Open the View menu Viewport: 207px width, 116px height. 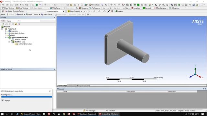(12, 5)
